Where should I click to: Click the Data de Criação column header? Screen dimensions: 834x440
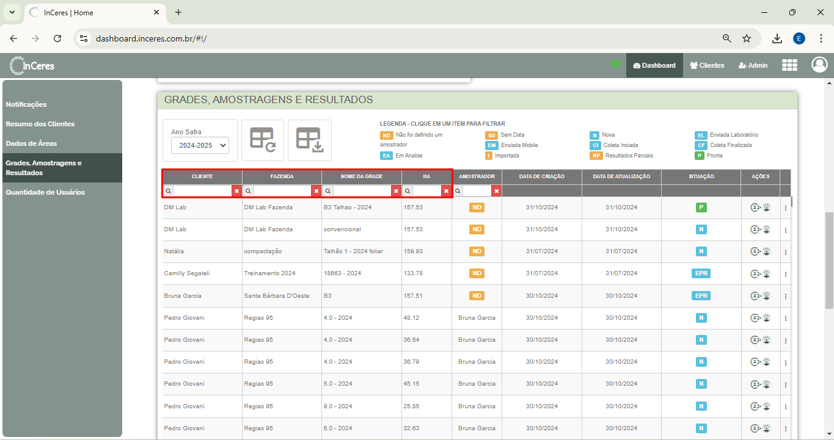pyautogui.click(x=542, y=176)
